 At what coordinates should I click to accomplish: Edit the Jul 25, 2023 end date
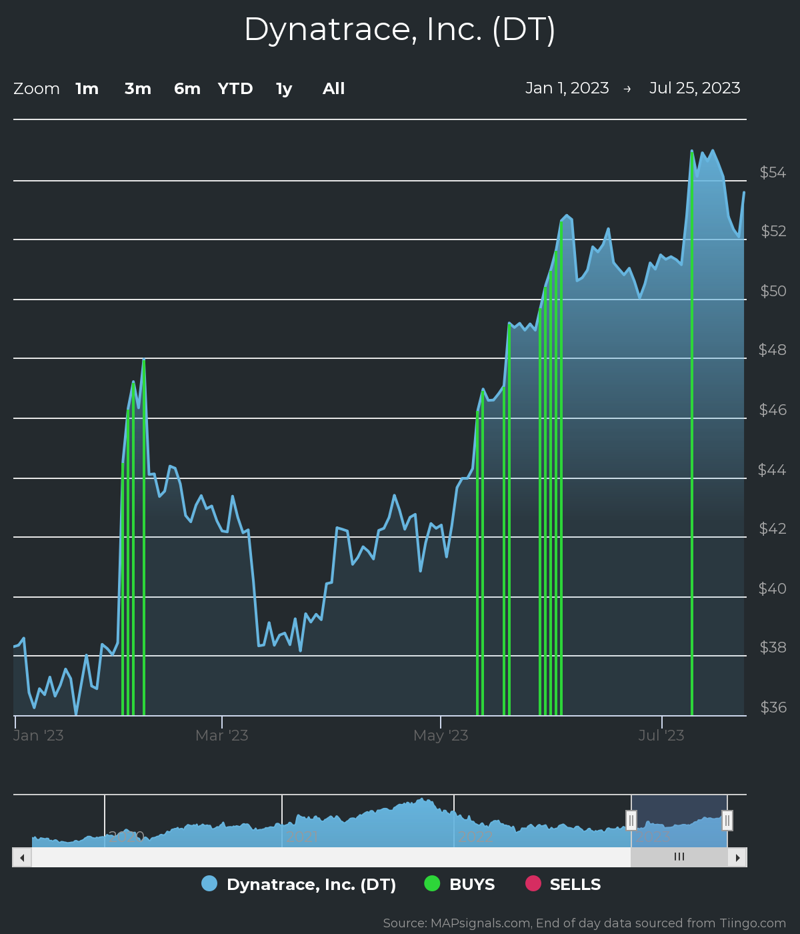click(x=695, y=88)
